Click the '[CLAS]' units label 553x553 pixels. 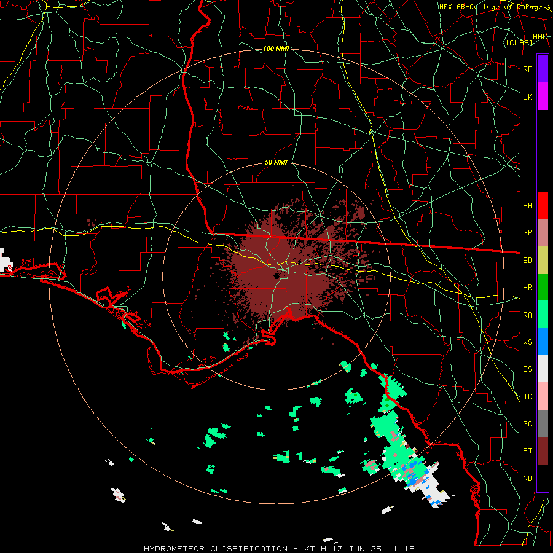pyautogui.click(x=519, y=42)
